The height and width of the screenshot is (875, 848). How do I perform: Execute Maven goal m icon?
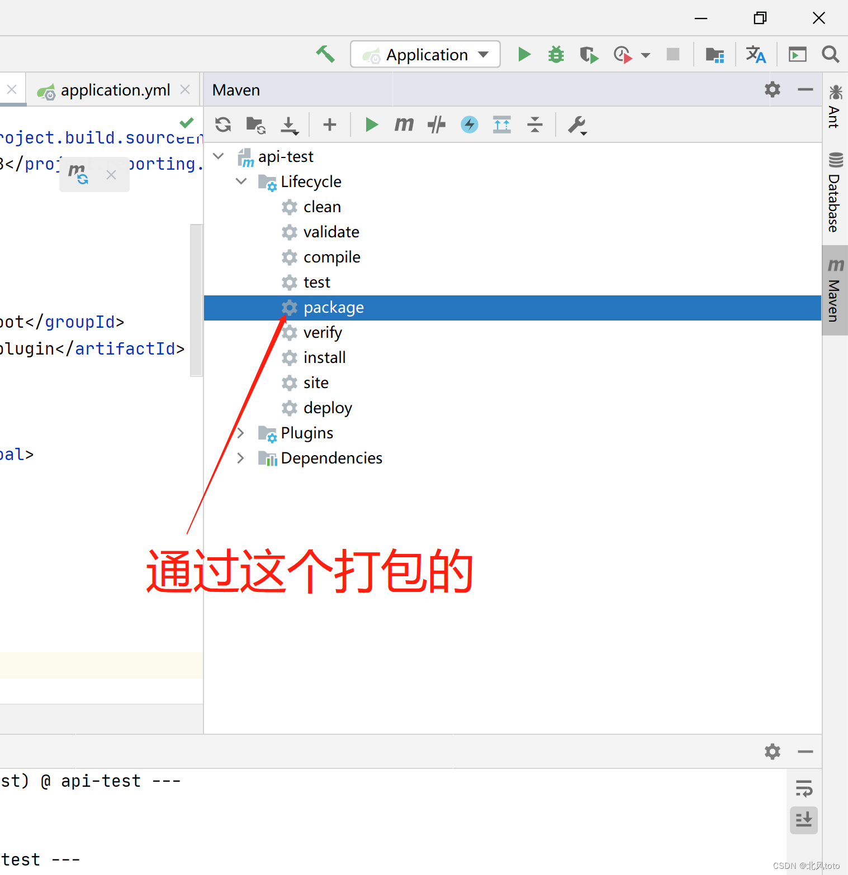click(x=404, y=124)
